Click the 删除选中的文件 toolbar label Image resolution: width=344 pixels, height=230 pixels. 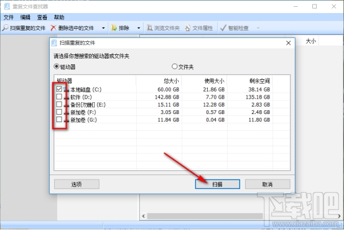pos(76,28)
